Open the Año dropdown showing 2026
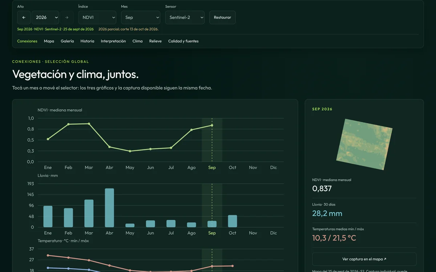This screenshot has height=272, width=436. (45, 17)
